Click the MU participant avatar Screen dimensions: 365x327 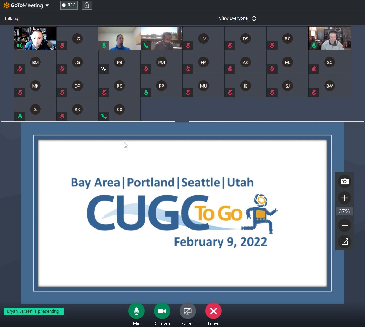pos(204,86)
